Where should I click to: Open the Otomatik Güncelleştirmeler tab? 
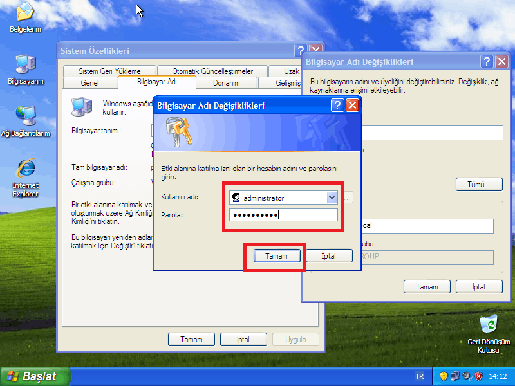[212, 71]
